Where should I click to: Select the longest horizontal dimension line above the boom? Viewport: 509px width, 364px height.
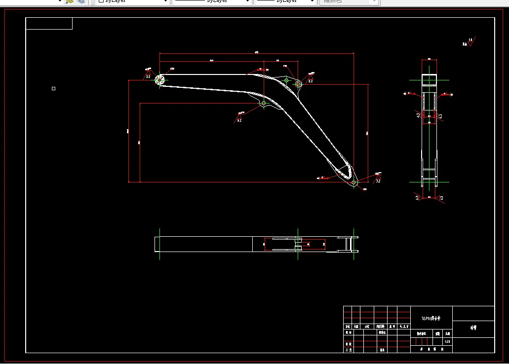pos(256,53)
